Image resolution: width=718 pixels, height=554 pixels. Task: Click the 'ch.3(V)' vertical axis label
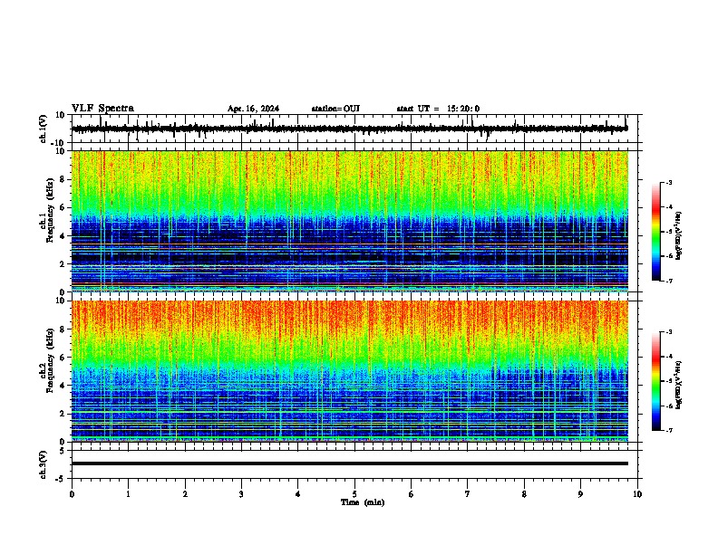click(x=44, y=464)
